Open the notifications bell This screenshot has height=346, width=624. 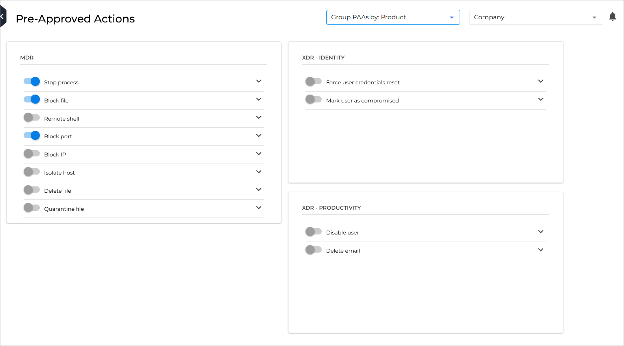click(x=613, y=17)
